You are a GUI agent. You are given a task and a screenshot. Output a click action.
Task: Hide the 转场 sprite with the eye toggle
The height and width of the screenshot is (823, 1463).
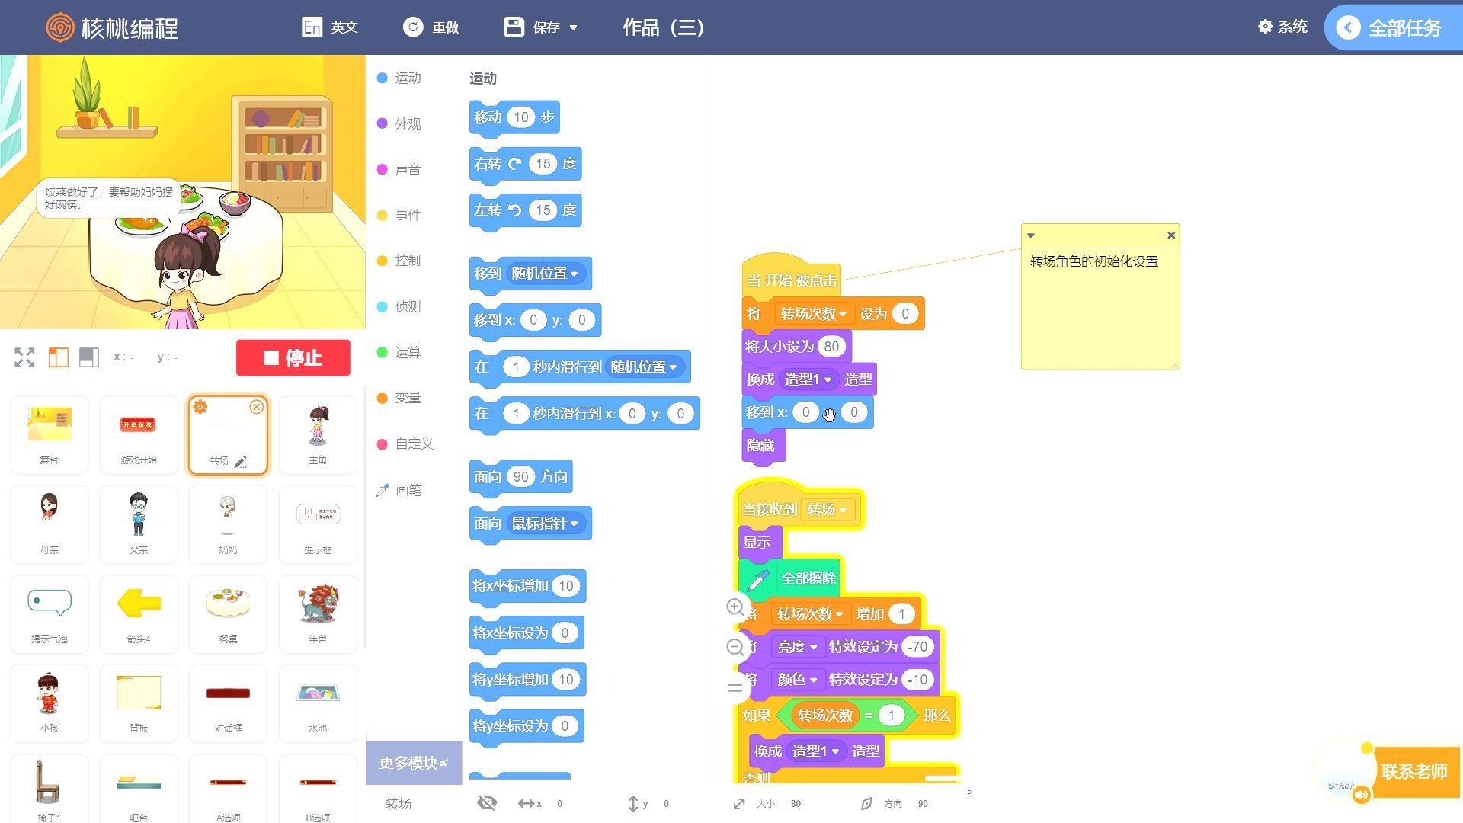(x=487, y=802)
